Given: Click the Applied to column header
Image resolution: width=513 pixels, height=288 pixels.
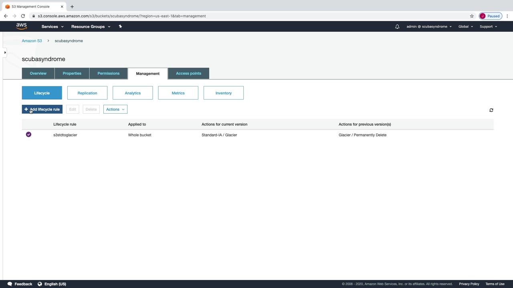Looking at the screenshot, I should click(x=137, y=124).
